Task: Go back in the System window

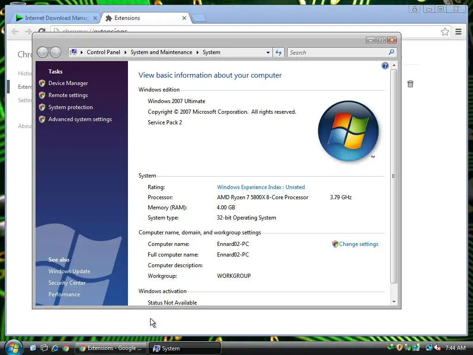Action: pos(42,53)
